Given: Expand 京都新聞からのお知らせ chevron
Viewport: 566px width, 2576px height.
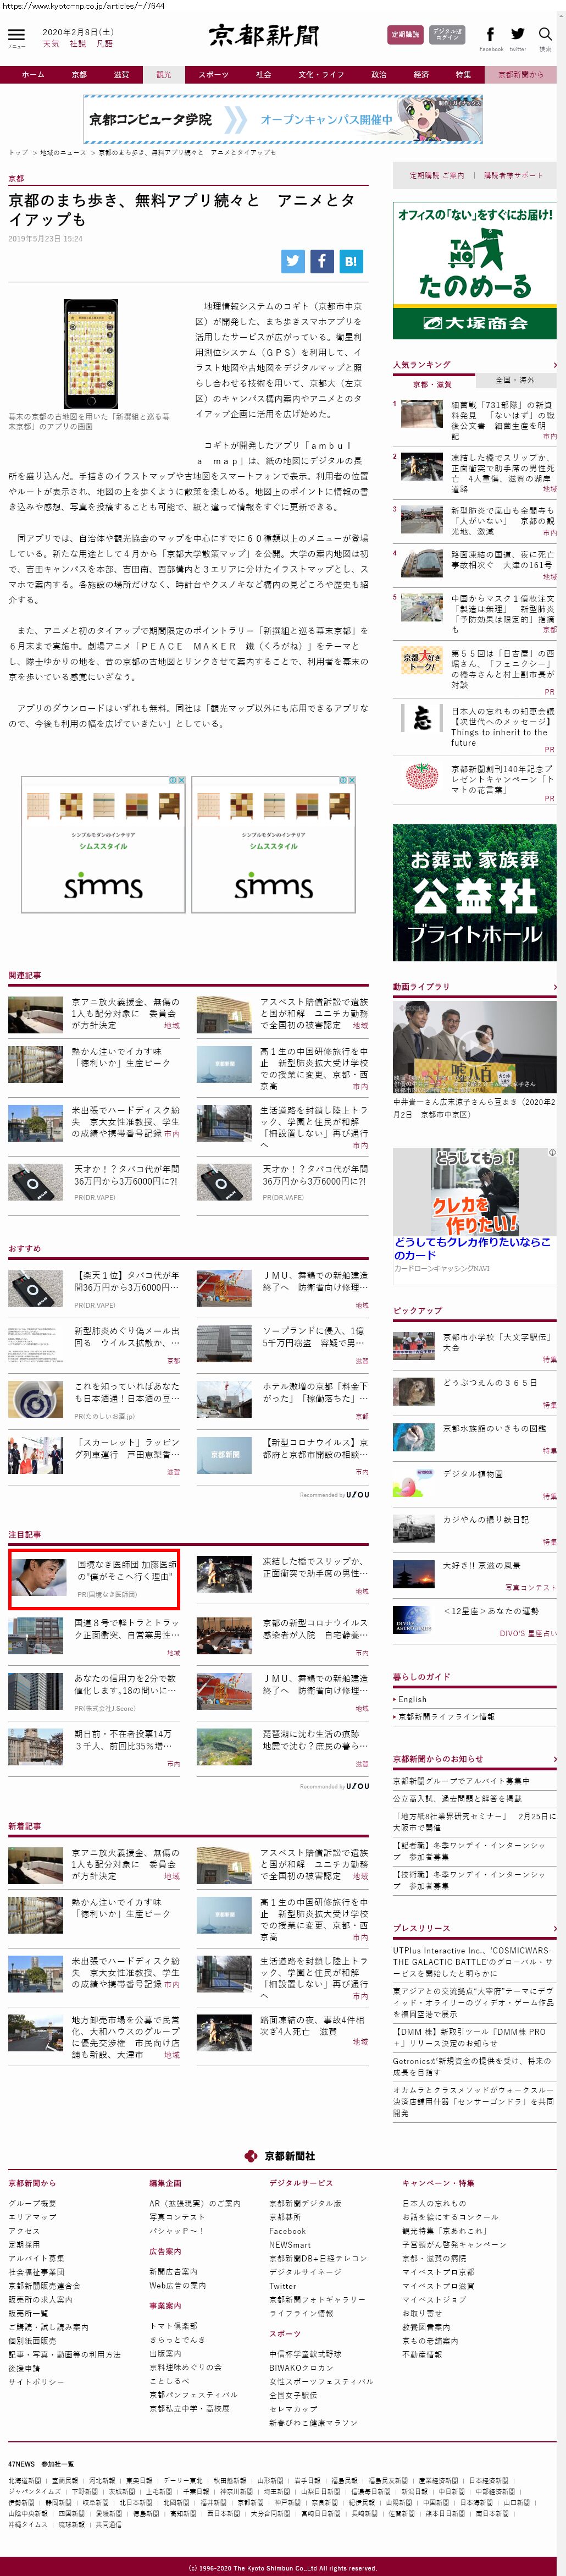Looking at the screenshot, I should [x=554, y=1759].
